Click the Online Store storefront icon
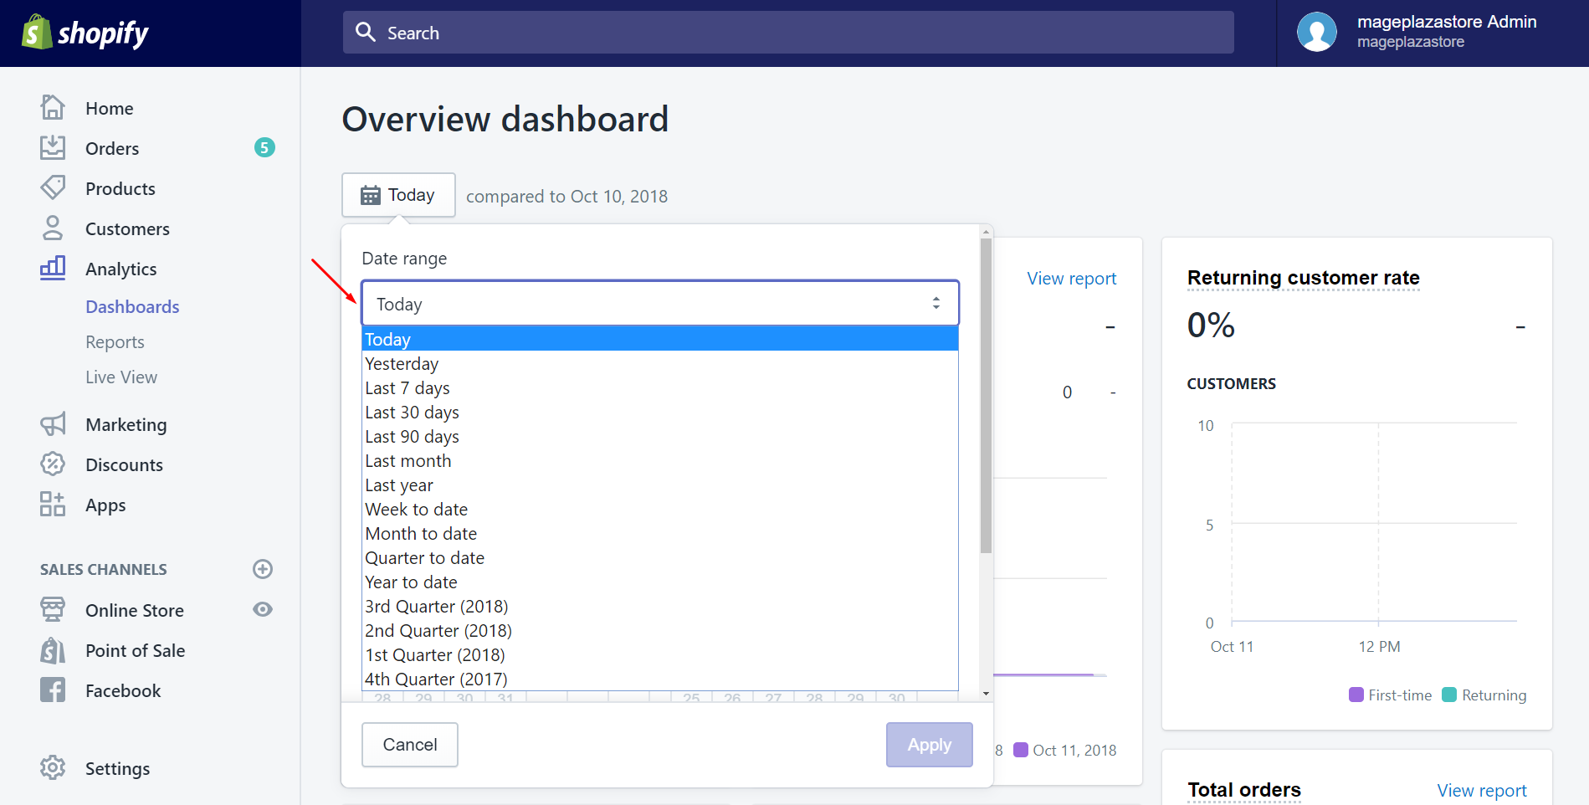 53,609
